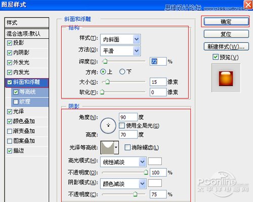Uncheck the 内发光 checkbox
Screen dimensions: 253x202
click(10, 73)
